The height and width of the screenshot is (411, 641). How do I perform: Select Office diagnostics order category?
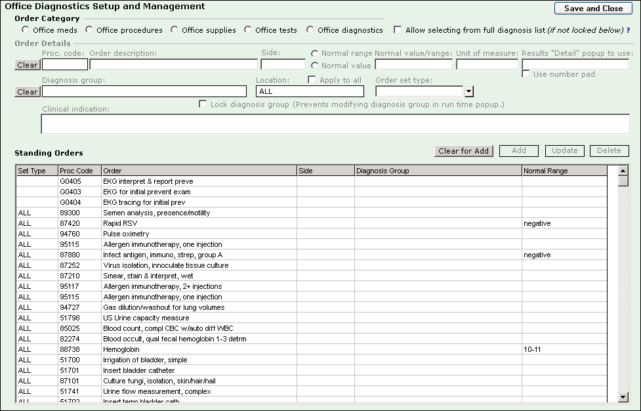(310, 30)
